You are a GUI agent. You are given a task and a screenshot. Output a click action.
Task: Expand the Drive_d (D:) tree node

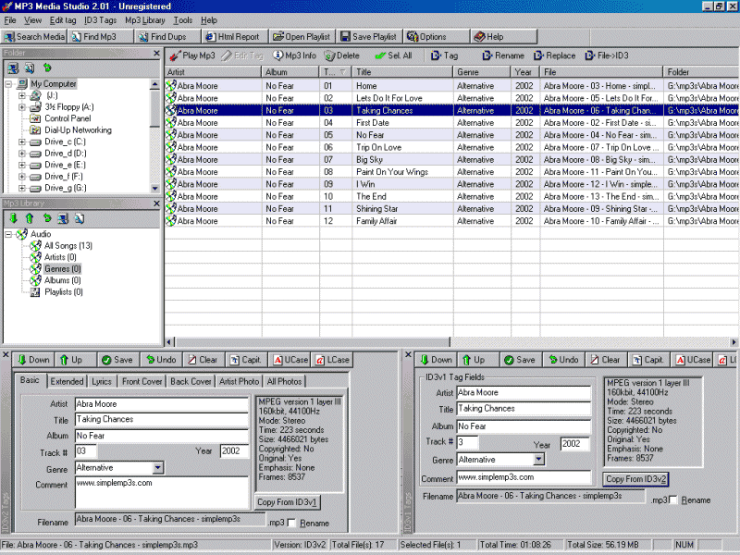pyautogui.click(x=21, y=154)
